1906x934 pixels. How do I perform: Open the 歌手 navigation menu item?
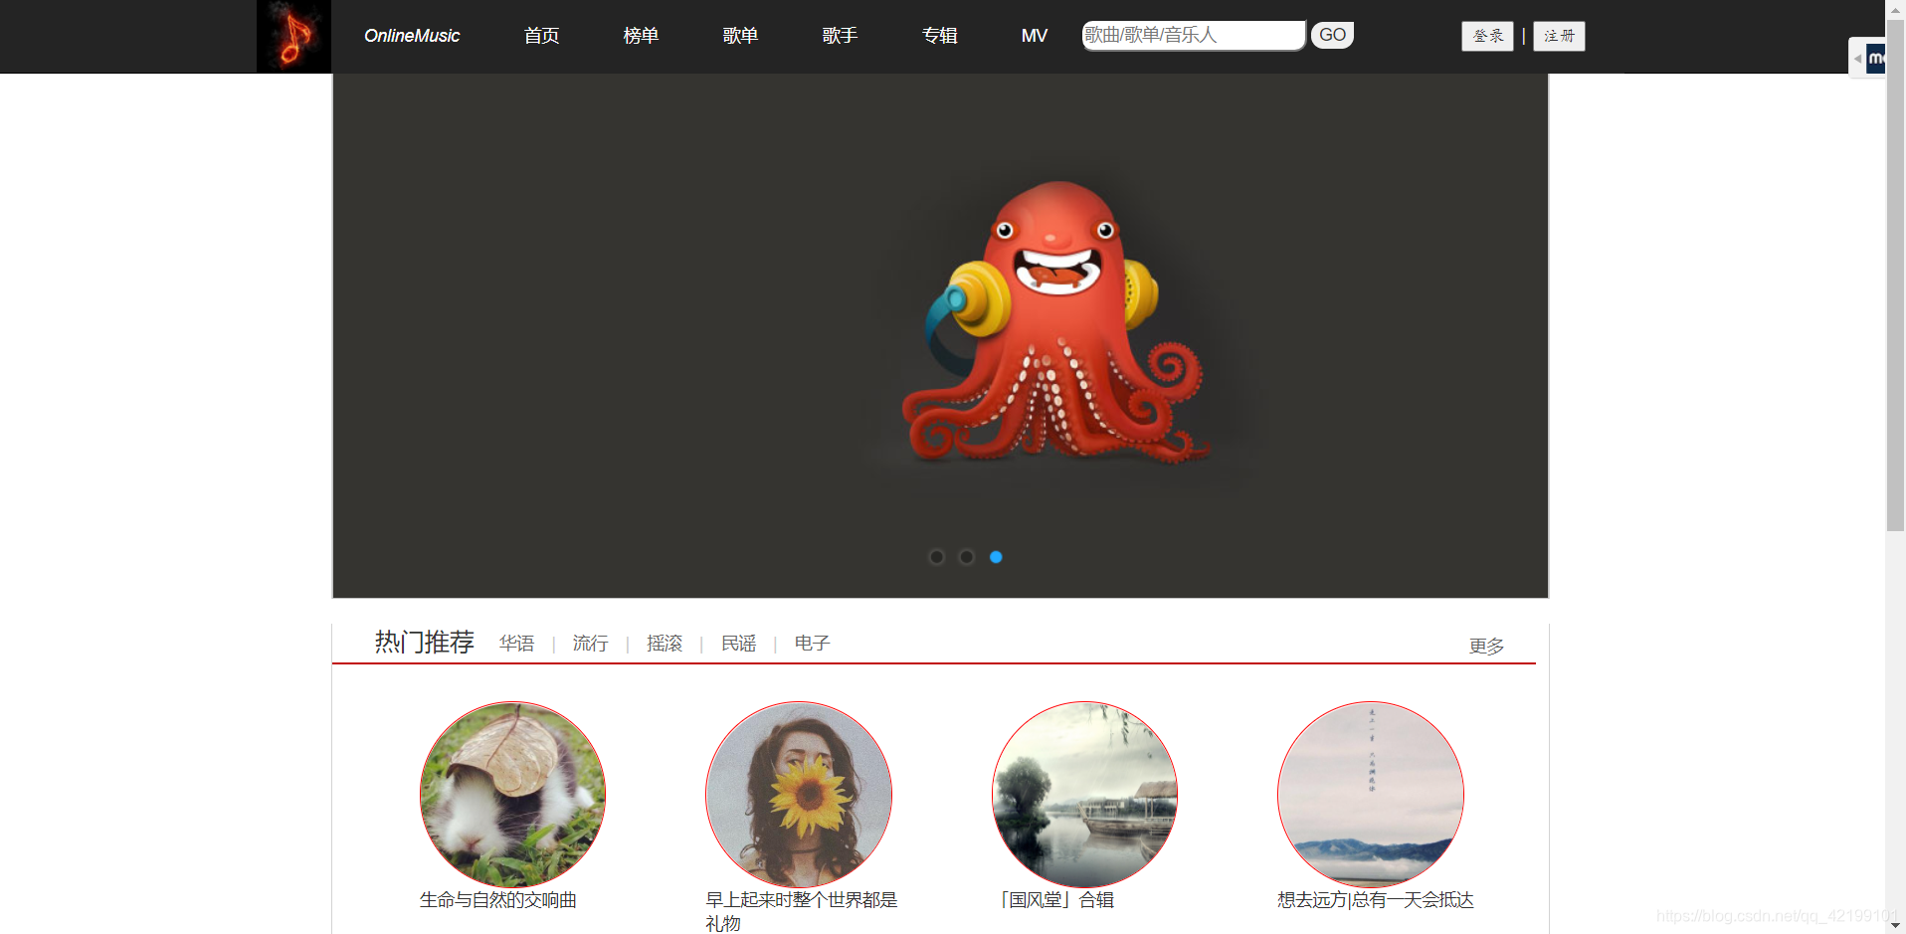click(x=840, y=36)
